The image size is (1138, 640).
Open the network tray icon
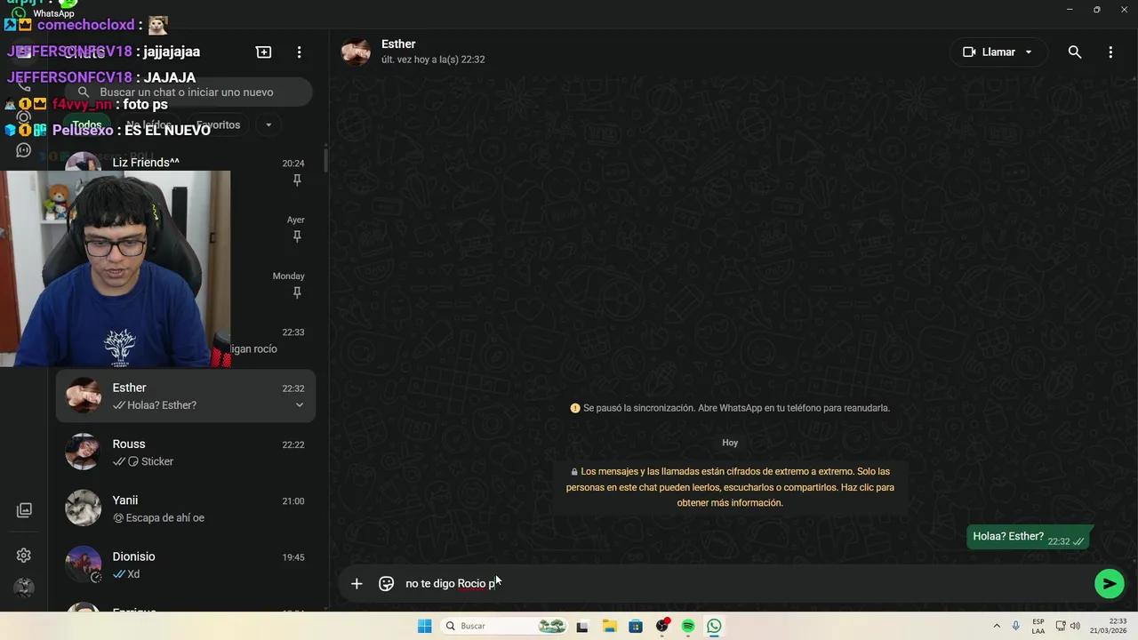1061,627
